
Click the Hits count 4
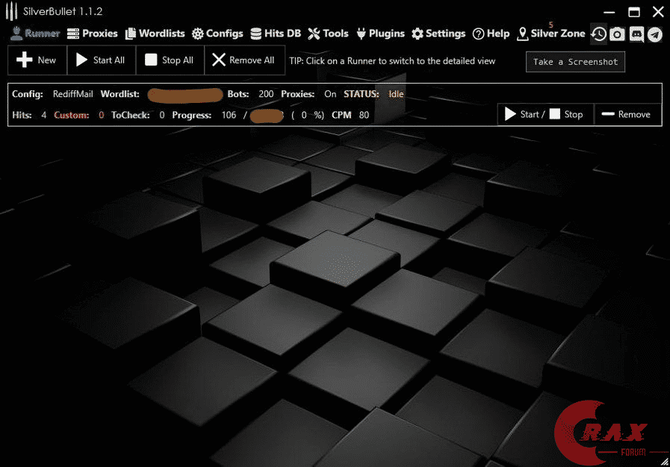click(43, 115)
